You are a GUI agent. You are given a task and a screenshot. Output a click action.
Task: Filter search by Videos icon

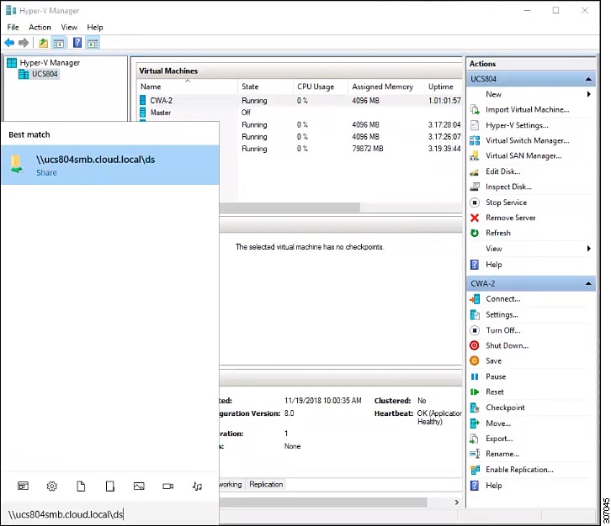[x=168, y=486]
